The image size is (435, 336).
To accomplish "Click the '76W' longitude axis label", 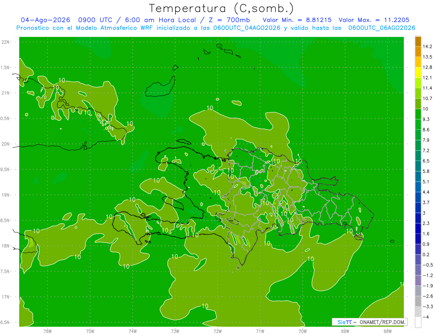I will click(x=47, y=331).
